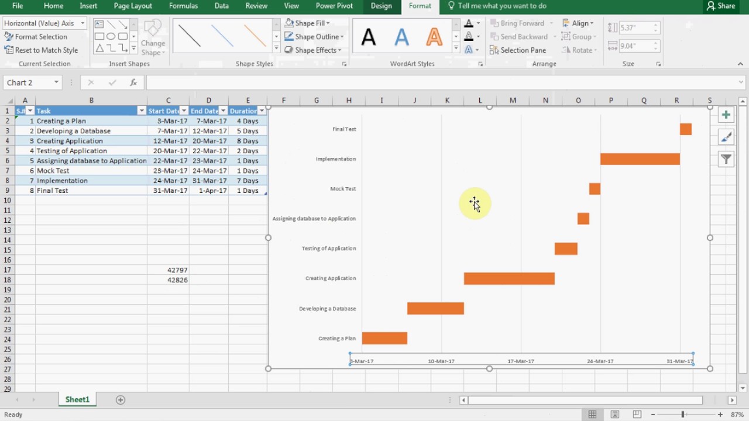The image size is (749, 421).
Task: Click the zoom in plus button
Action: [720, 415]
